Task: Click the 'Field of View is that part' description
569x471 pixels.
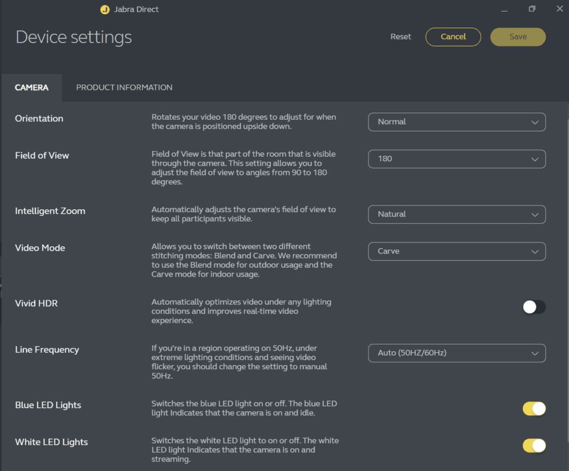Action: 244,168
